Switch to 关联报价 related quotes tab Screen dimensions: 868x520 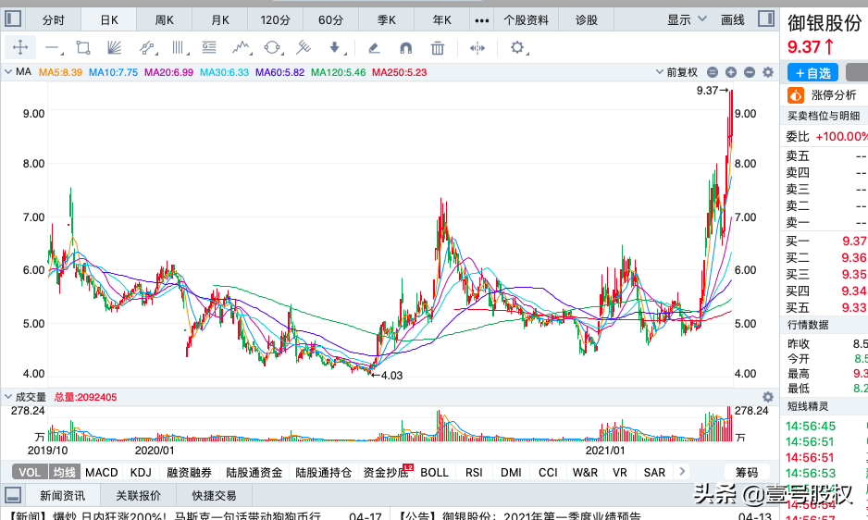tap(139, 495)
